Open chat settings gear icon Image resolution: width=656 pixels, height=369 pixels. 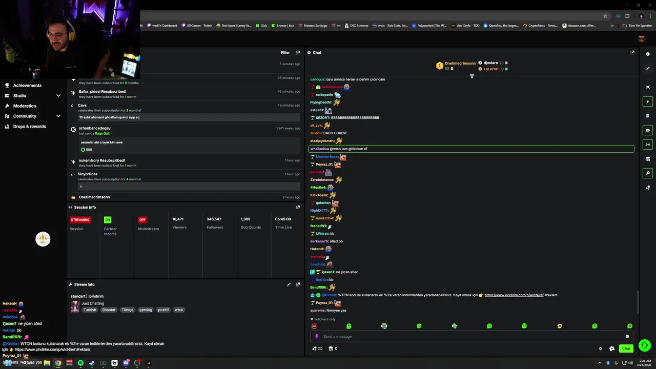pyautogui.click(x=601, y=348)
